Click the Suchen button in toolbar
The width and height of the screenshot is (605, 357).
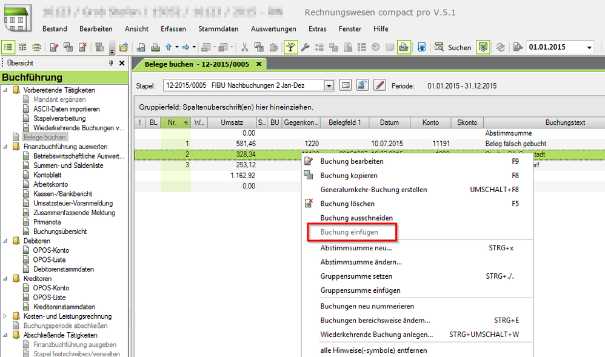tap(460, 47)
